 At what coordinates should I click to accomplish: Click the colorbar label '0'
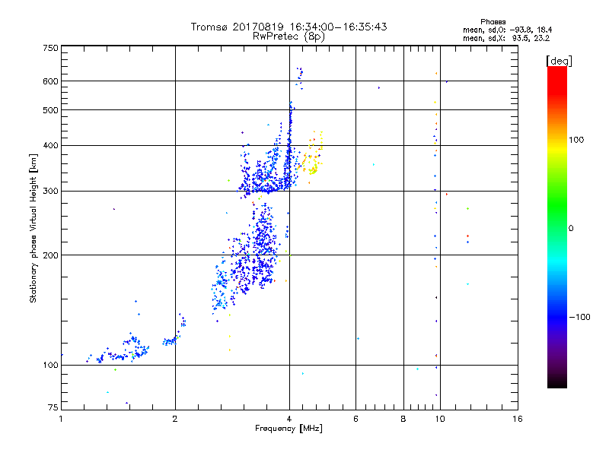(x=571, y=229)
